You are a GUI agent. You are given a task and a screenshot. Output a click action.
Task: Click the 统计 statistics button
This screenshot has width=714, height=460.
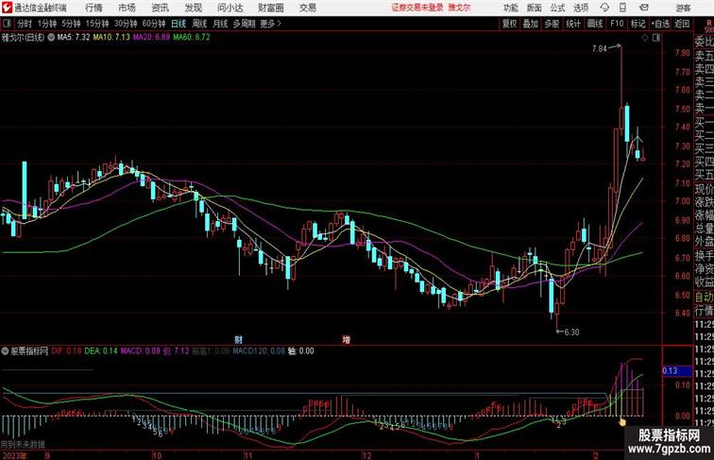[573, 24]
